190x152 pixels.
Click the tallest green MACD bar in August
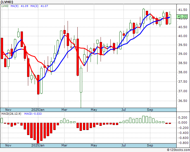click(143, 119)
